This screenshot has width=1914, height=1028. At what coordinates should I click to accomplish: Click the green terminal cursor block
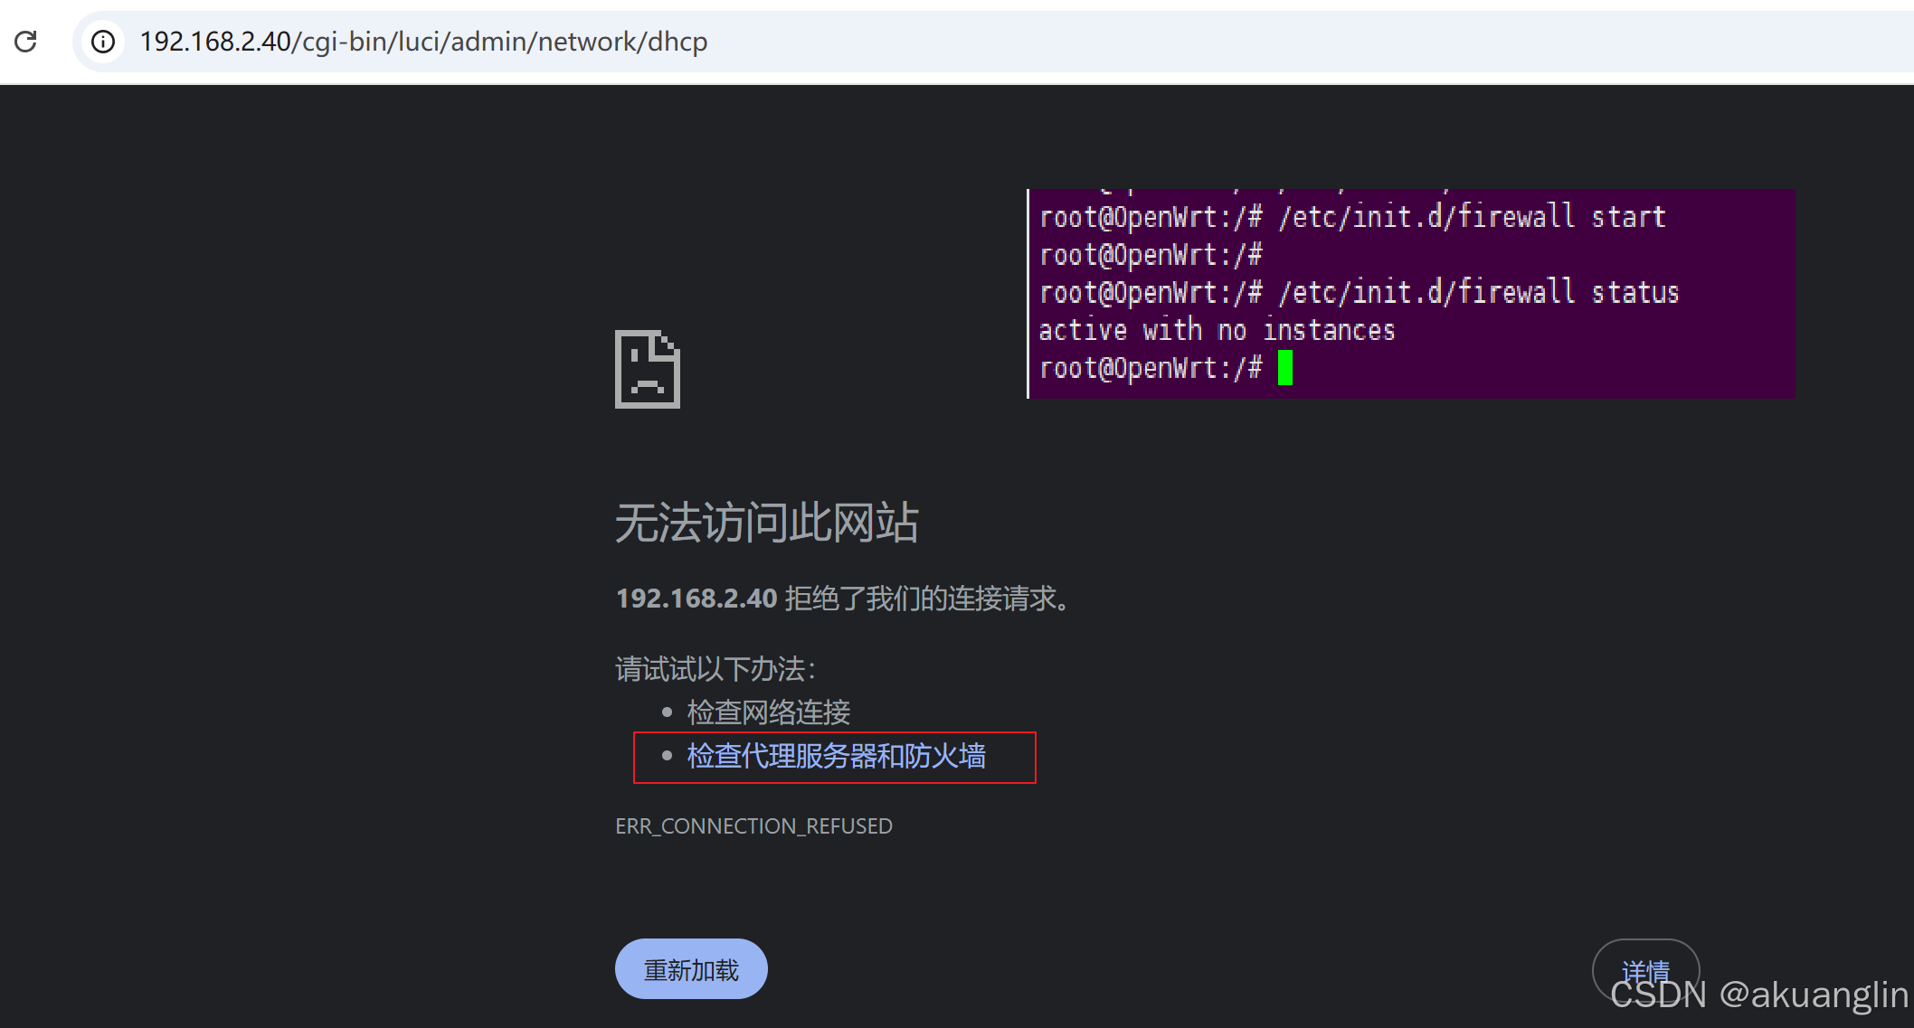[x=1284, y=368]
